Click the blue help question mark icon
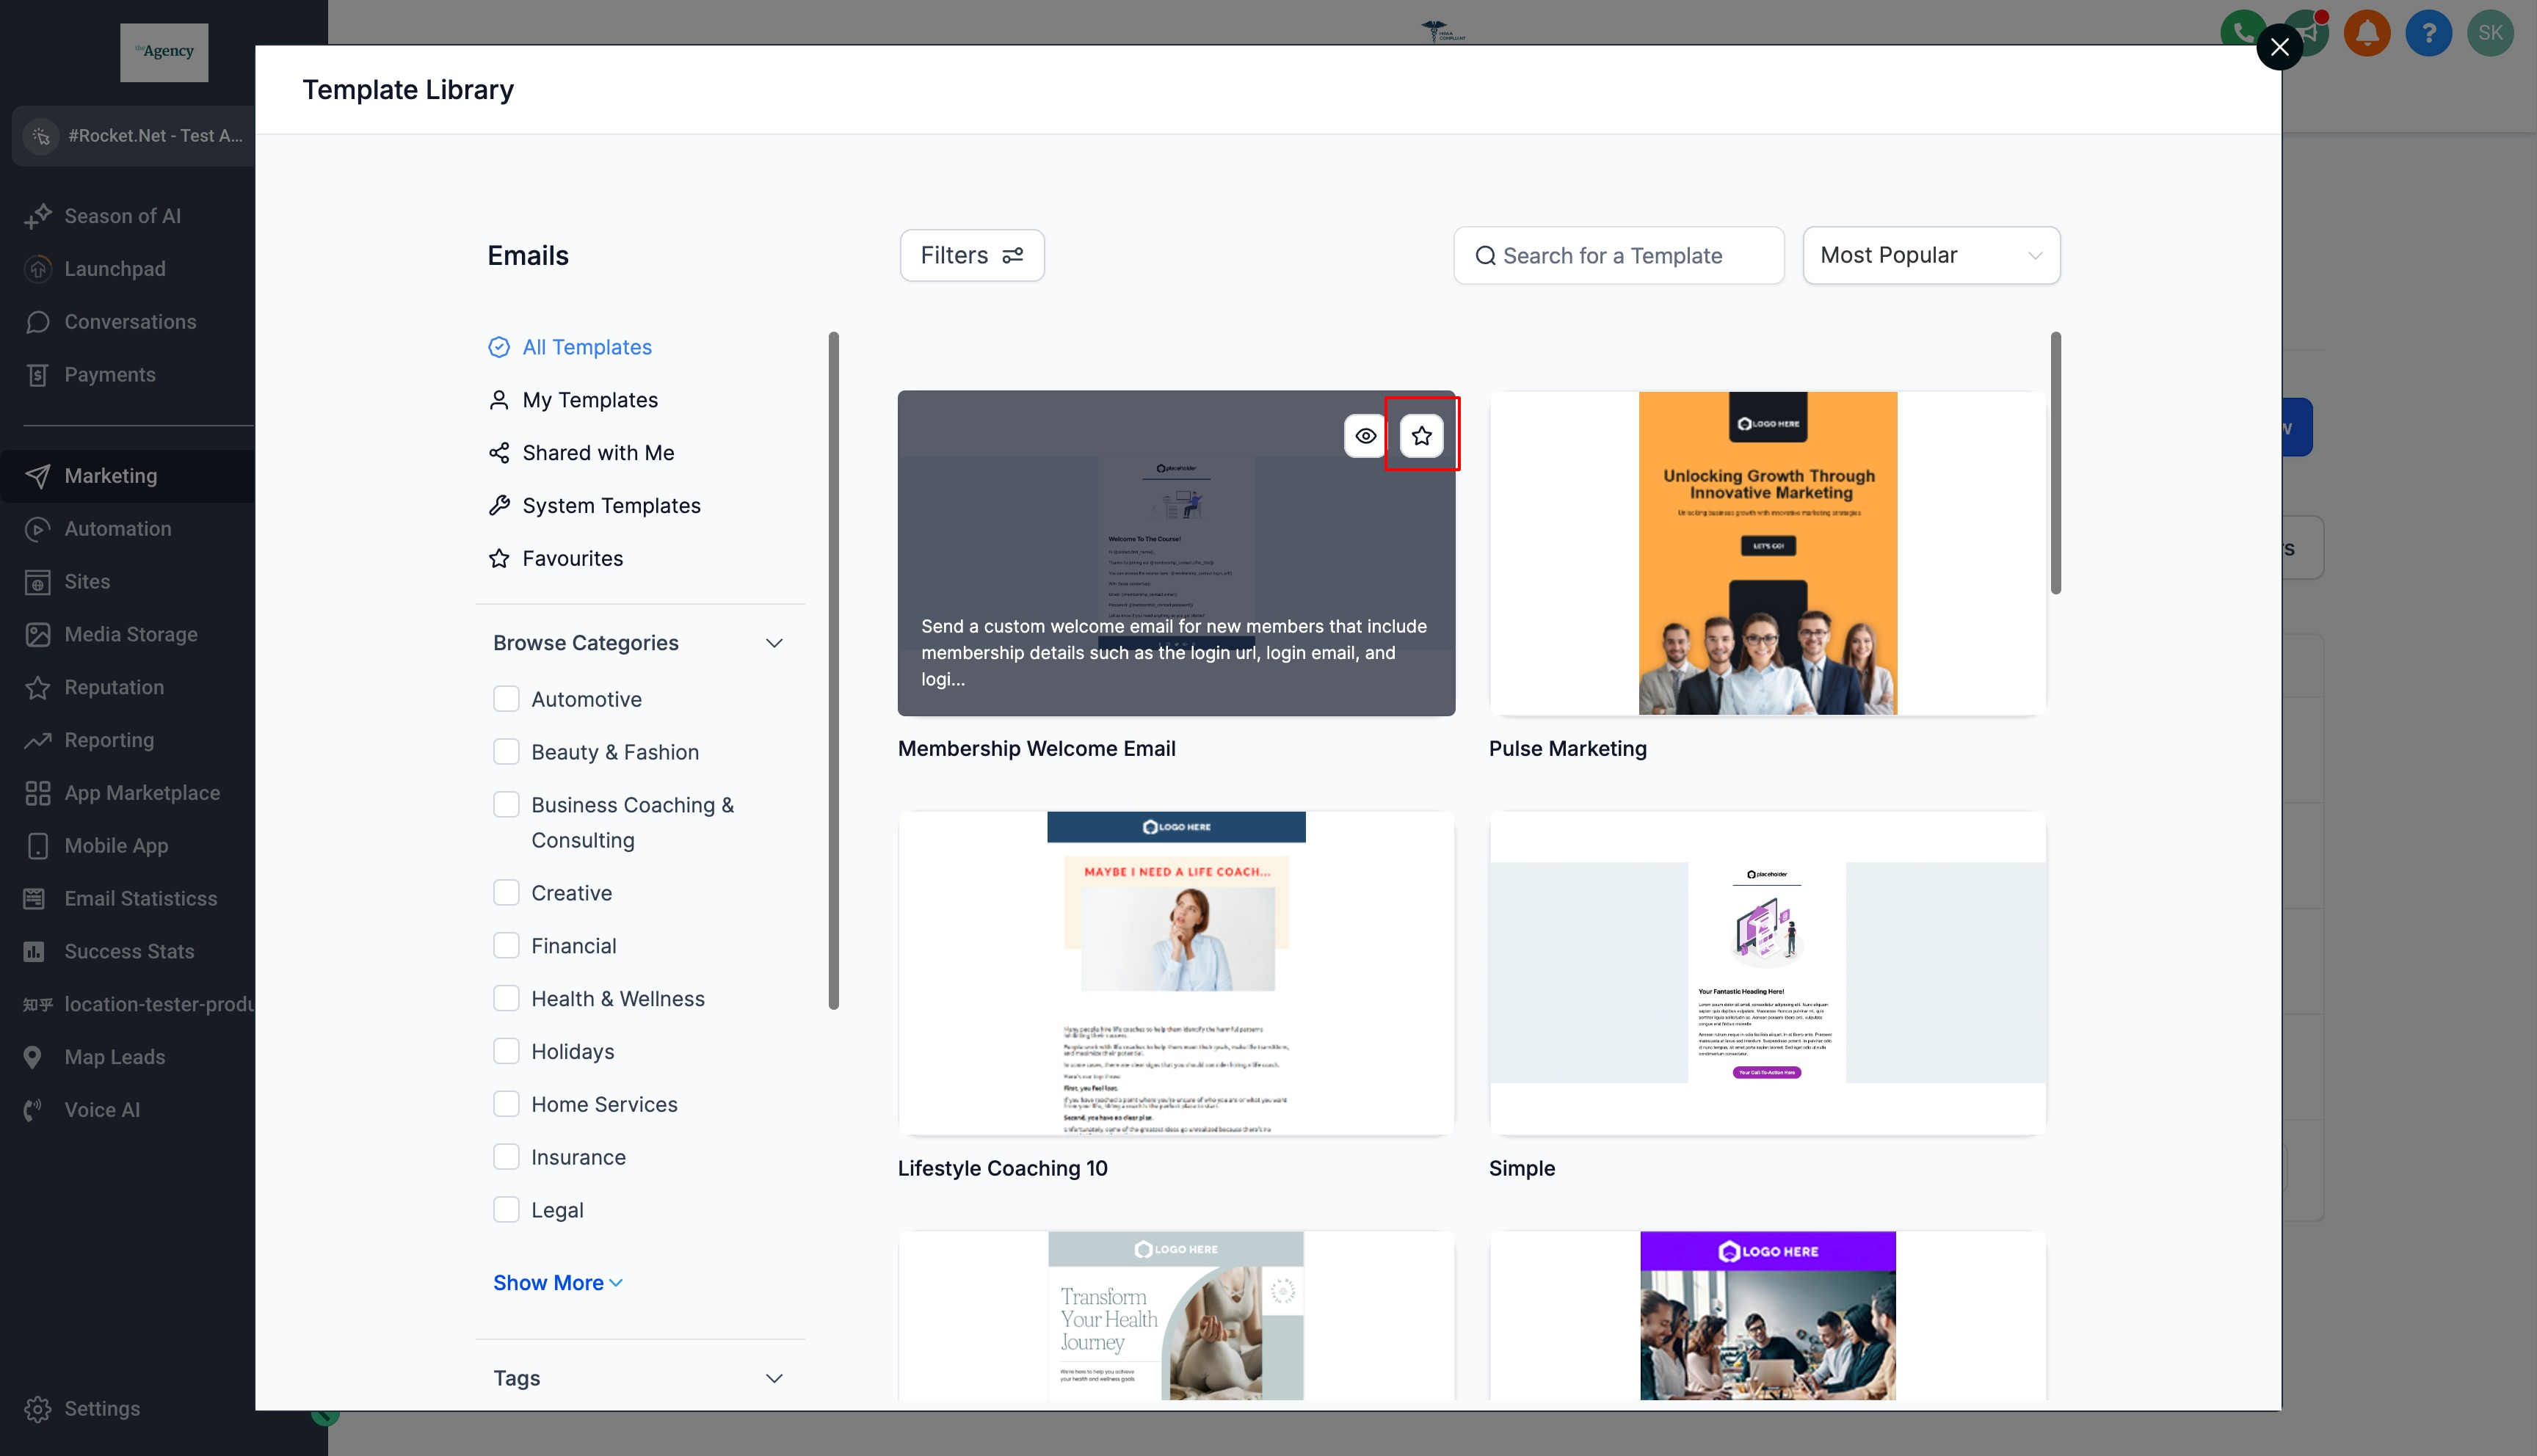The image size is (2537, 1456). 2428,33
